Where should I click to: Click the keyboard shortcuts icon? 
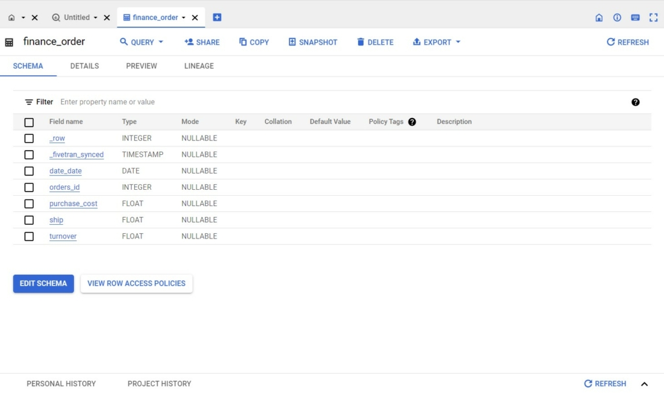(x=635, y=17)
